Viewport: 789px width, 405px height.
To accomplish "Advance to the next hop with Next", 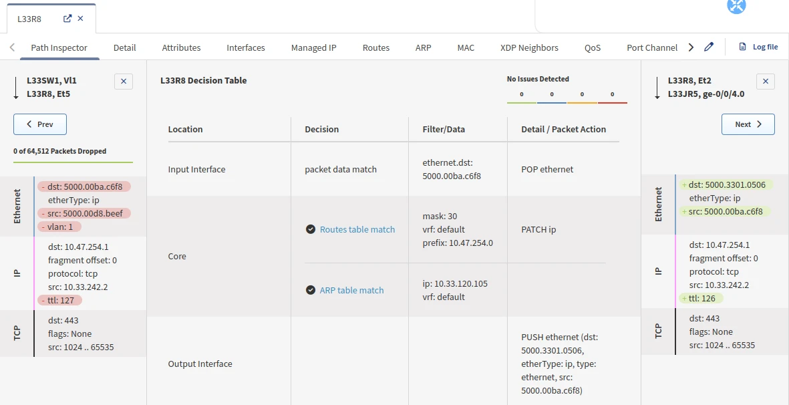I will click(x=748, y=124).
